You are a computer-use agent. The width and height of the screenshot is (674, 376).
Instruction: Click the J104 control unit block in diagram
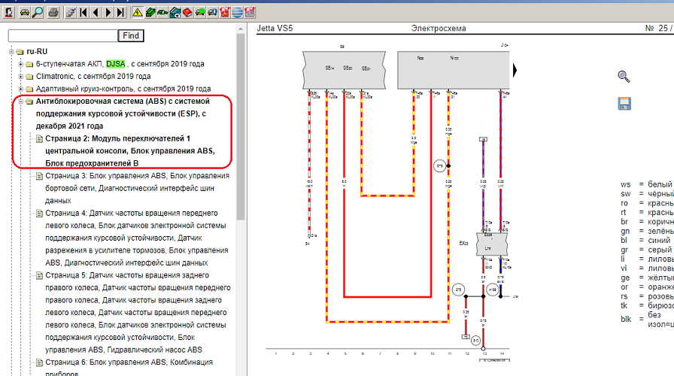coord(454,70)
